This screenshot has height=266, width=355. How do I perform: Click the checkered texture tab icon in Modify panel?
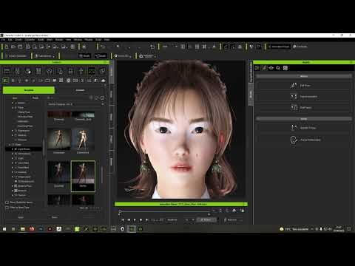pos(285,68)
